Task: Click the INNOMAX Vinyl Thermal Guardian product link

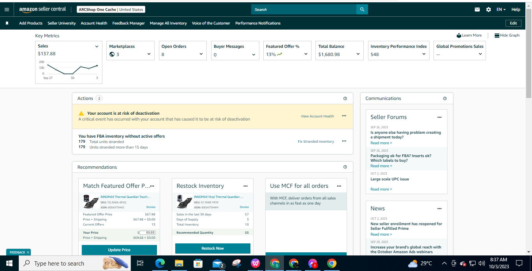Action: click(x=218, y=197)
